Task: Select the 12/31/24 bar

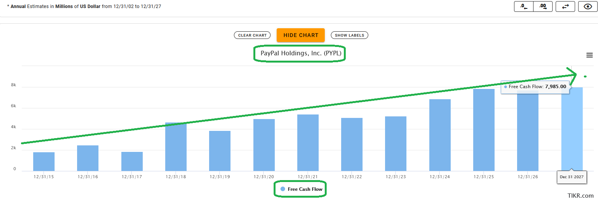Action: [x=440, y=135]
